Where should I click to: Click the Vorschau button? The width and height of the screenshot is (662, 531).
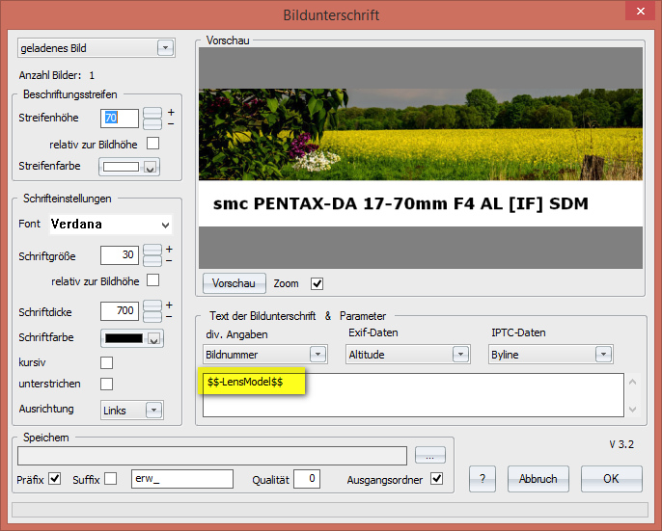234,283
